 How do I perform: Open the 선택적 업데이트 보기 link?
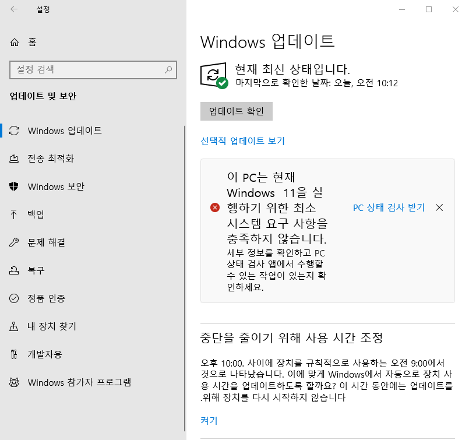pos(242,141)
